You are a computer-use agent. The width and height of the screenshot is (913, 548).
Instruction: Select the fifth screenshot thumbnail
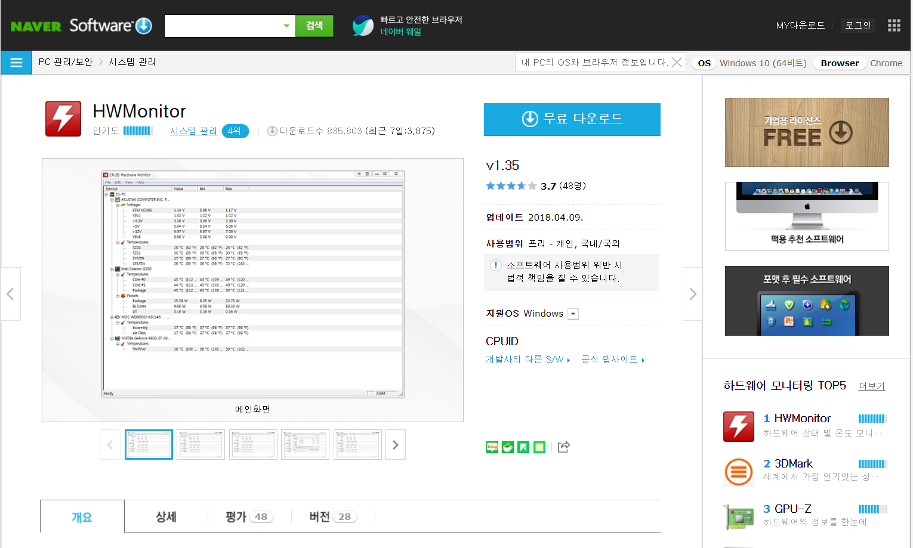357,445
